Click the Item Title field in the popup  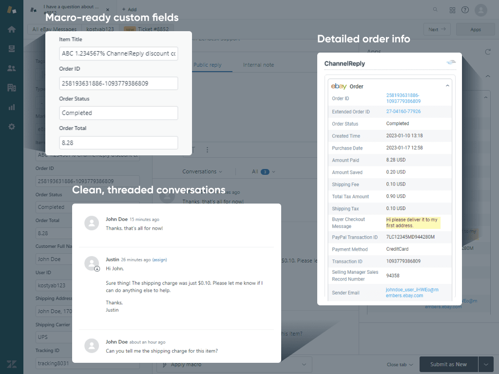point(118,54)
